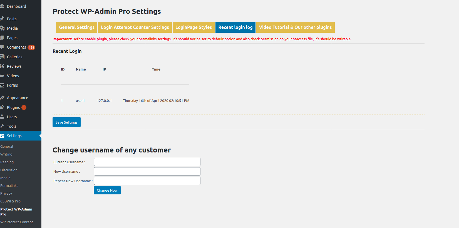The image size is (459, 228).
Task: Click the Change Now button
Action: tap(107, 190)
